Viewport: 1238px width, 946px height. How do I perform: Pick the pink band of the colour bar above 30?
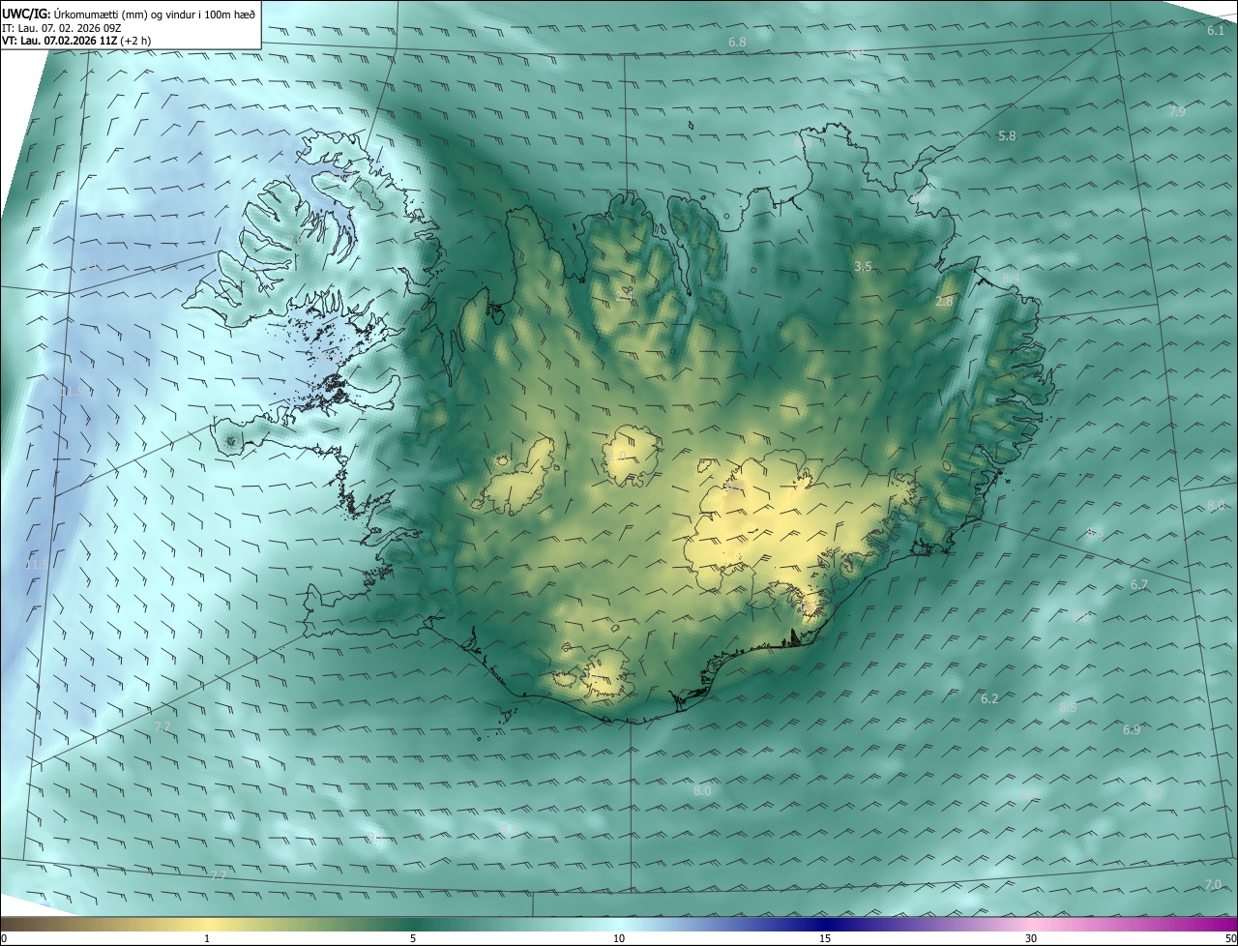click(1031, 924)
